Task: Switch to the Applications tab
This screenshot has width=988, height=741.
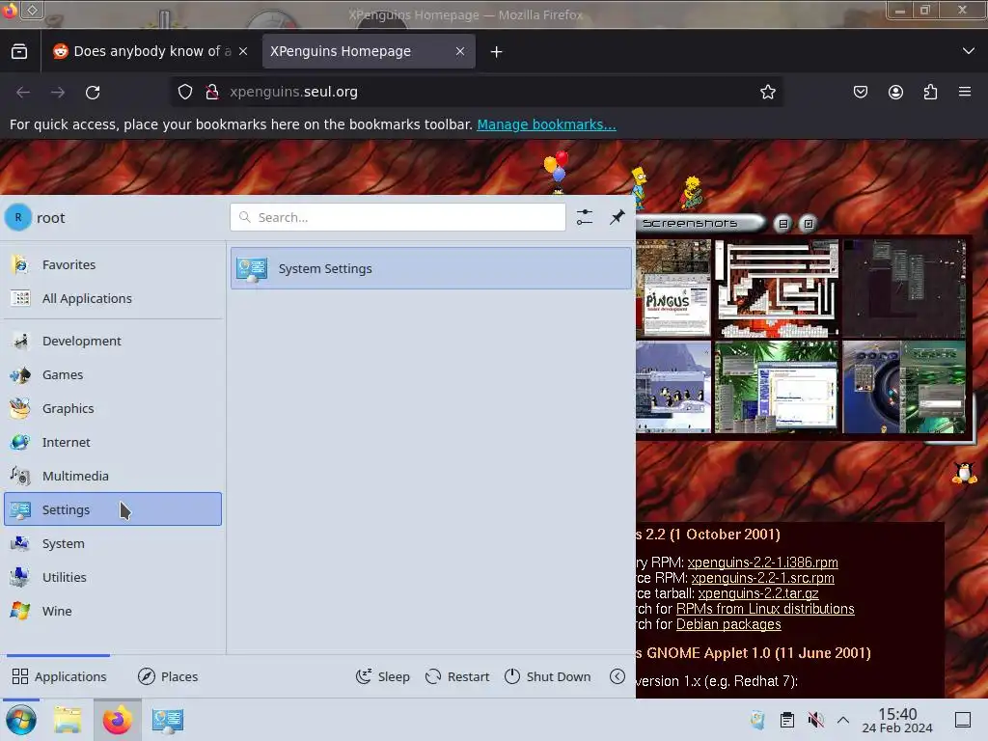Action: [59, 676]
